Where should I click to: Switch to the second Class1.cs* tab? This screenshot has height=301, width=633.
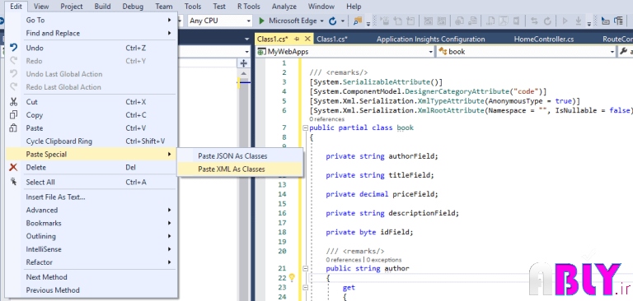332,39
